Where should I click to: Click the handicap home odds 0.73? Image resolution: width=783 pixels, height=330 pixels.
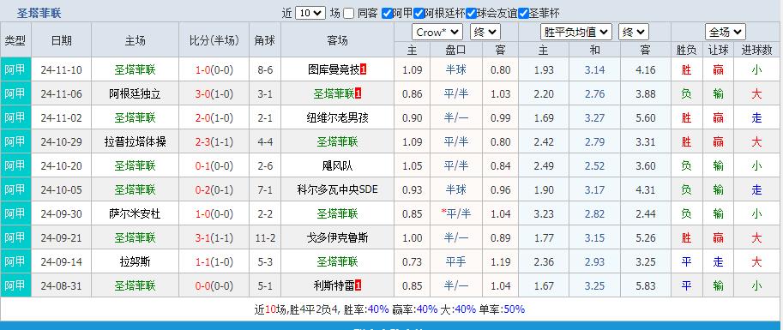pos(412,261)
